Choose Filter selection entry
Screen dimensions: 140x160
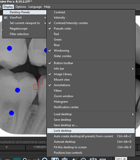(x=24, y=34)
